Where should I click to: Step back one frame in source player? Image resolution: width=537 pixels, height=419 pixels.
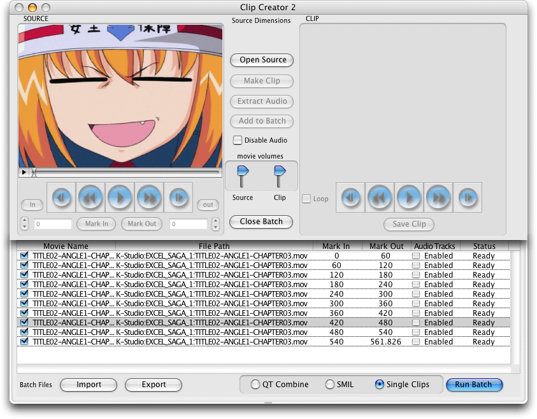pyautogui.click(x=61, y=197)
